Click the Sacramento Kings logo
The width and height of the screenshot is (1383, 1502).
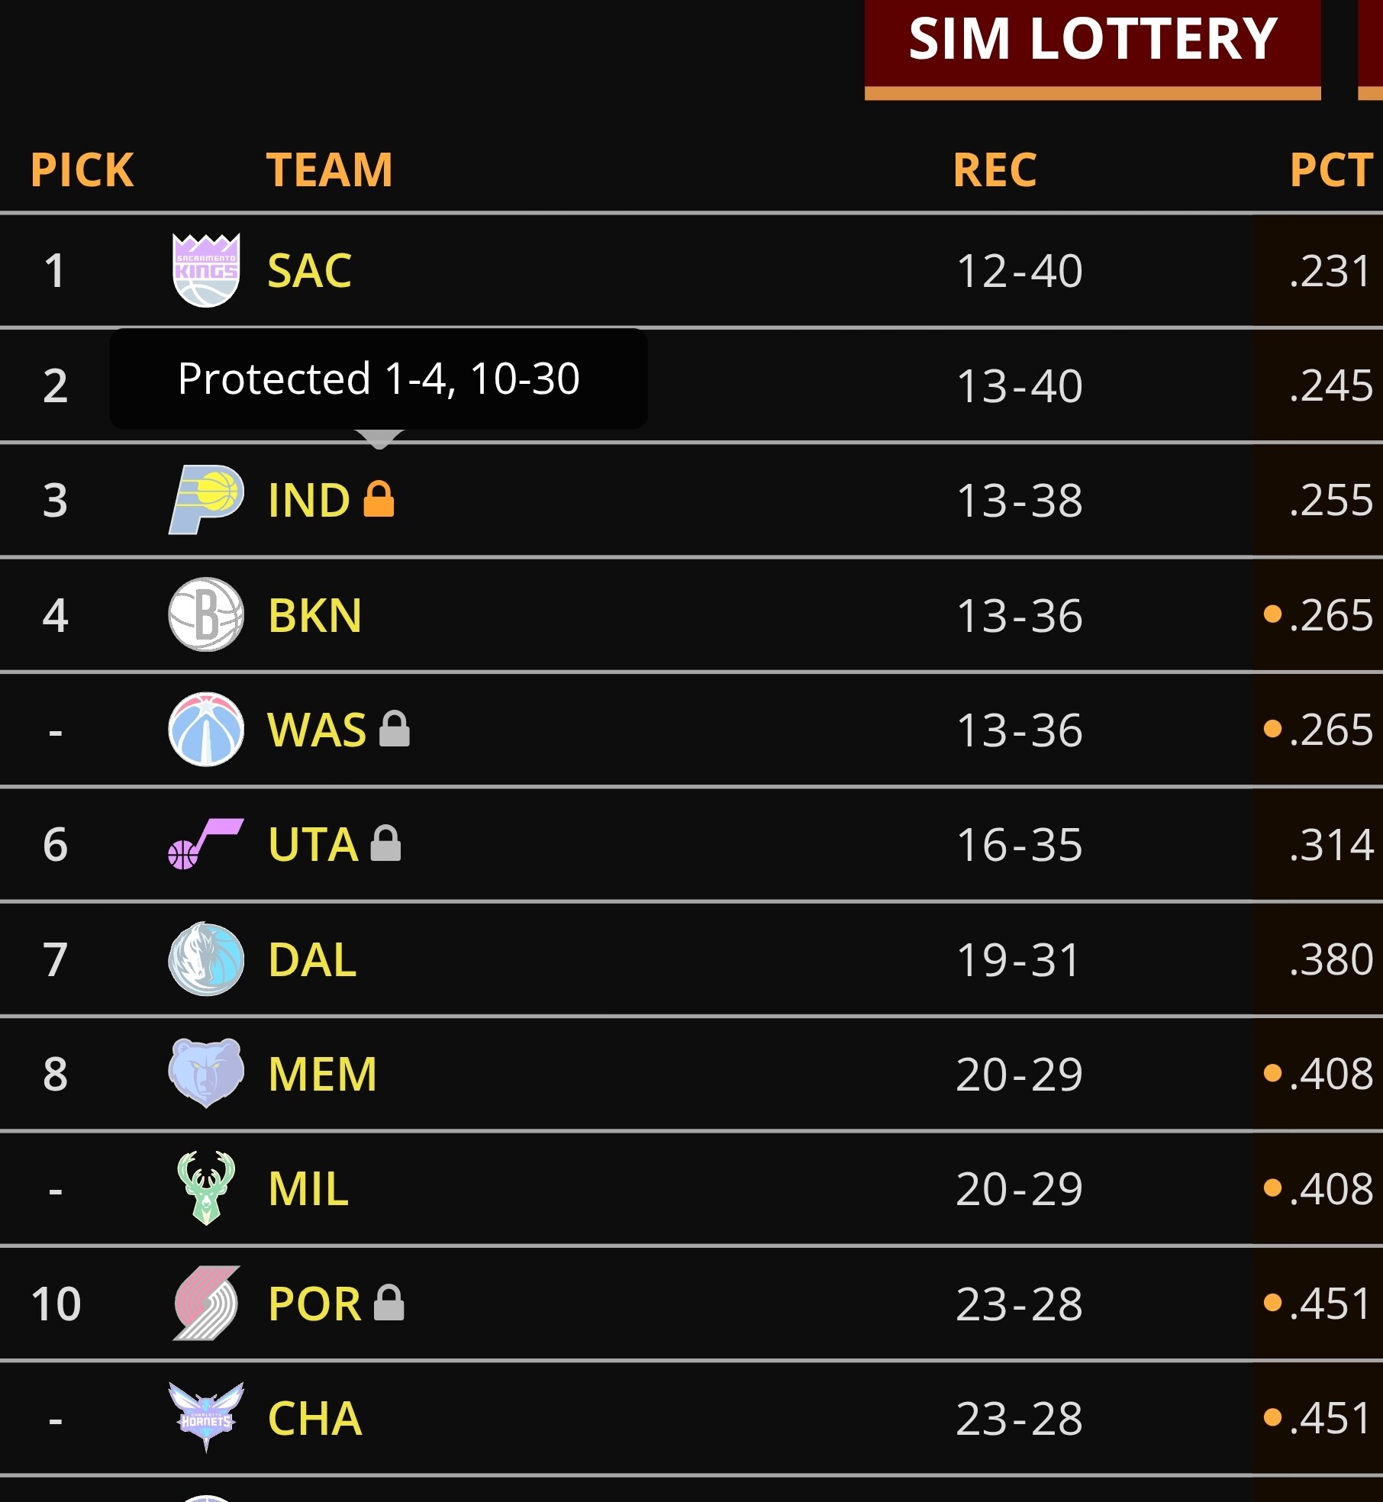206,270
